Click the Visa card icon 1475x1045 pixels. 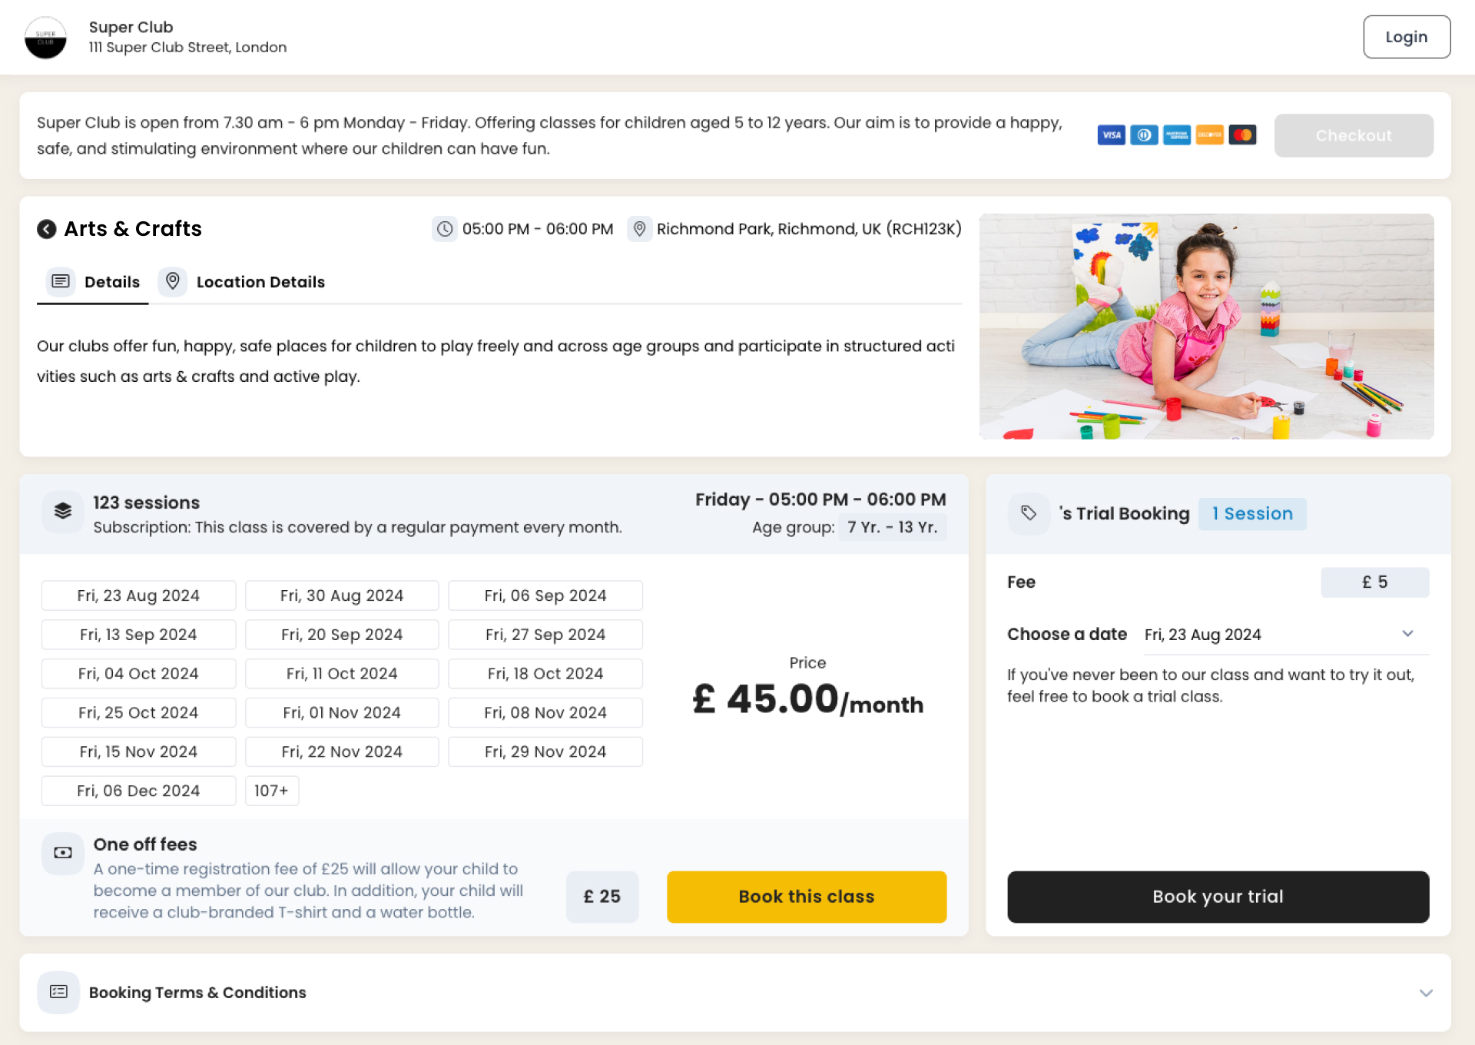click(1111, 135)
